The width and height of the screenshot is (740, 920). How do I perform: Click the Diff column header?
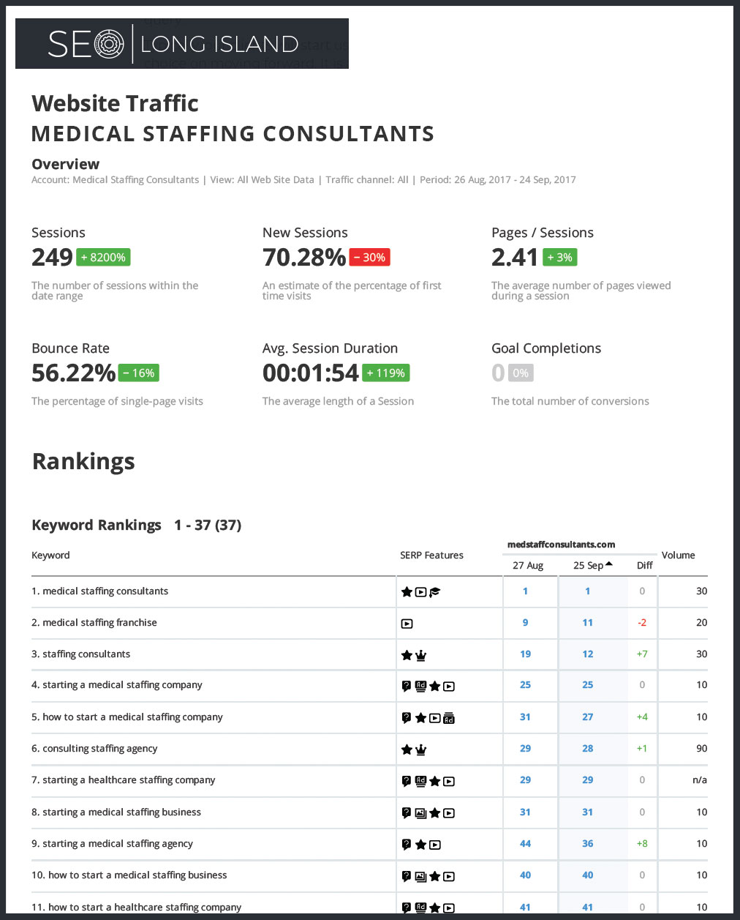click(645, 566)
